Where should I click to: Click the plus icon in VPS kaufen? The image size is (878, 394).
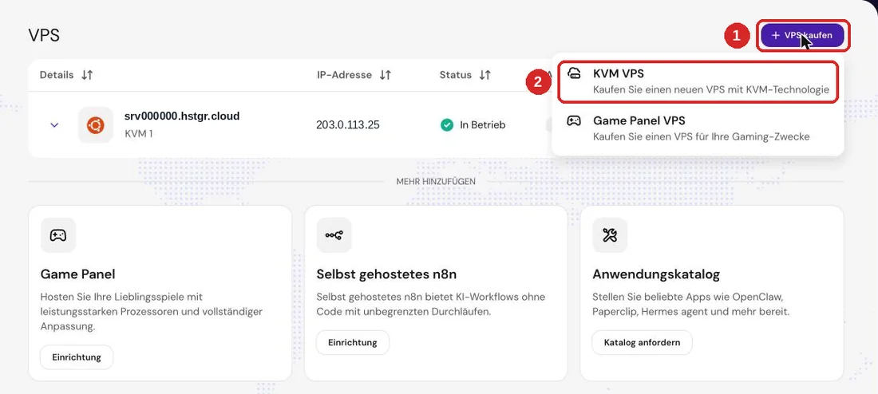(x=776, y=35)
